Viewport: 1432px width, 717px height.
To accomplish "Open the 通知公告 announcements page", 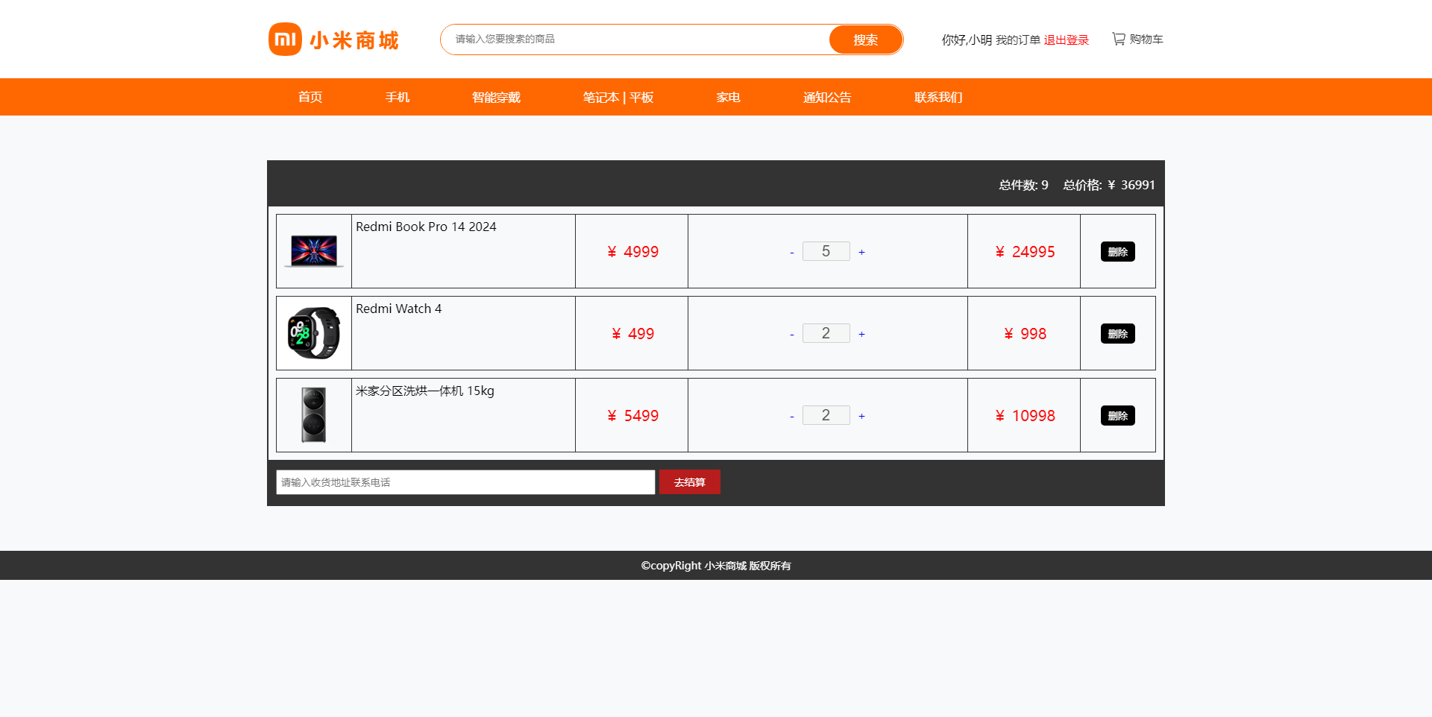I will click(827, 97).
